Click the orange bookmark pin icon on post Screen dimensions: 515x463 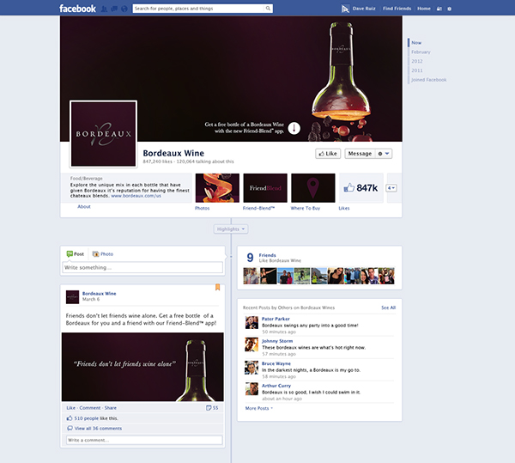point(217,287)
